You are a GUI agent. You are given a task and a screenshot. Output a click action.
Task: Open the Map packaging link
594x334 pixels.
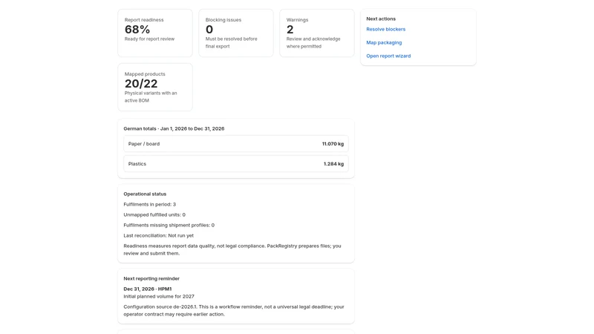click(384, 42)
